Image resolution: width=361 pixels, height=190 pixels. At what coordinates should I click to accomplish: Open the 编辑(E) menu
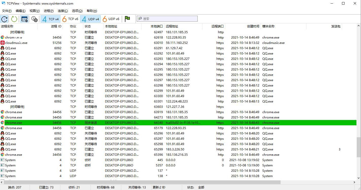[x=21, y=11]
